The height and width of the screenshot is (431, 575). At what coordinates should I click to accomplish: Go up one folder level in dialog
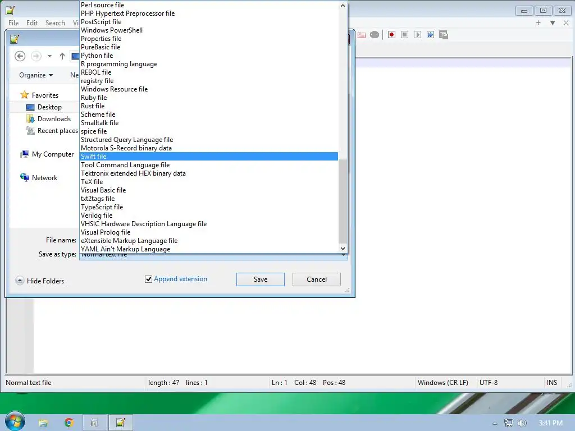[62, 56]
